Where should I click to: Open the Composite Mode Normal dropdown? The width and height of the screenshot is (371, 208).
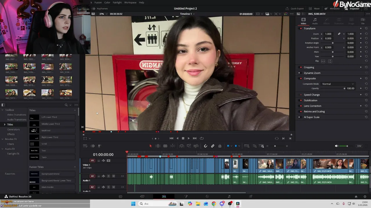tap(338, 84)
